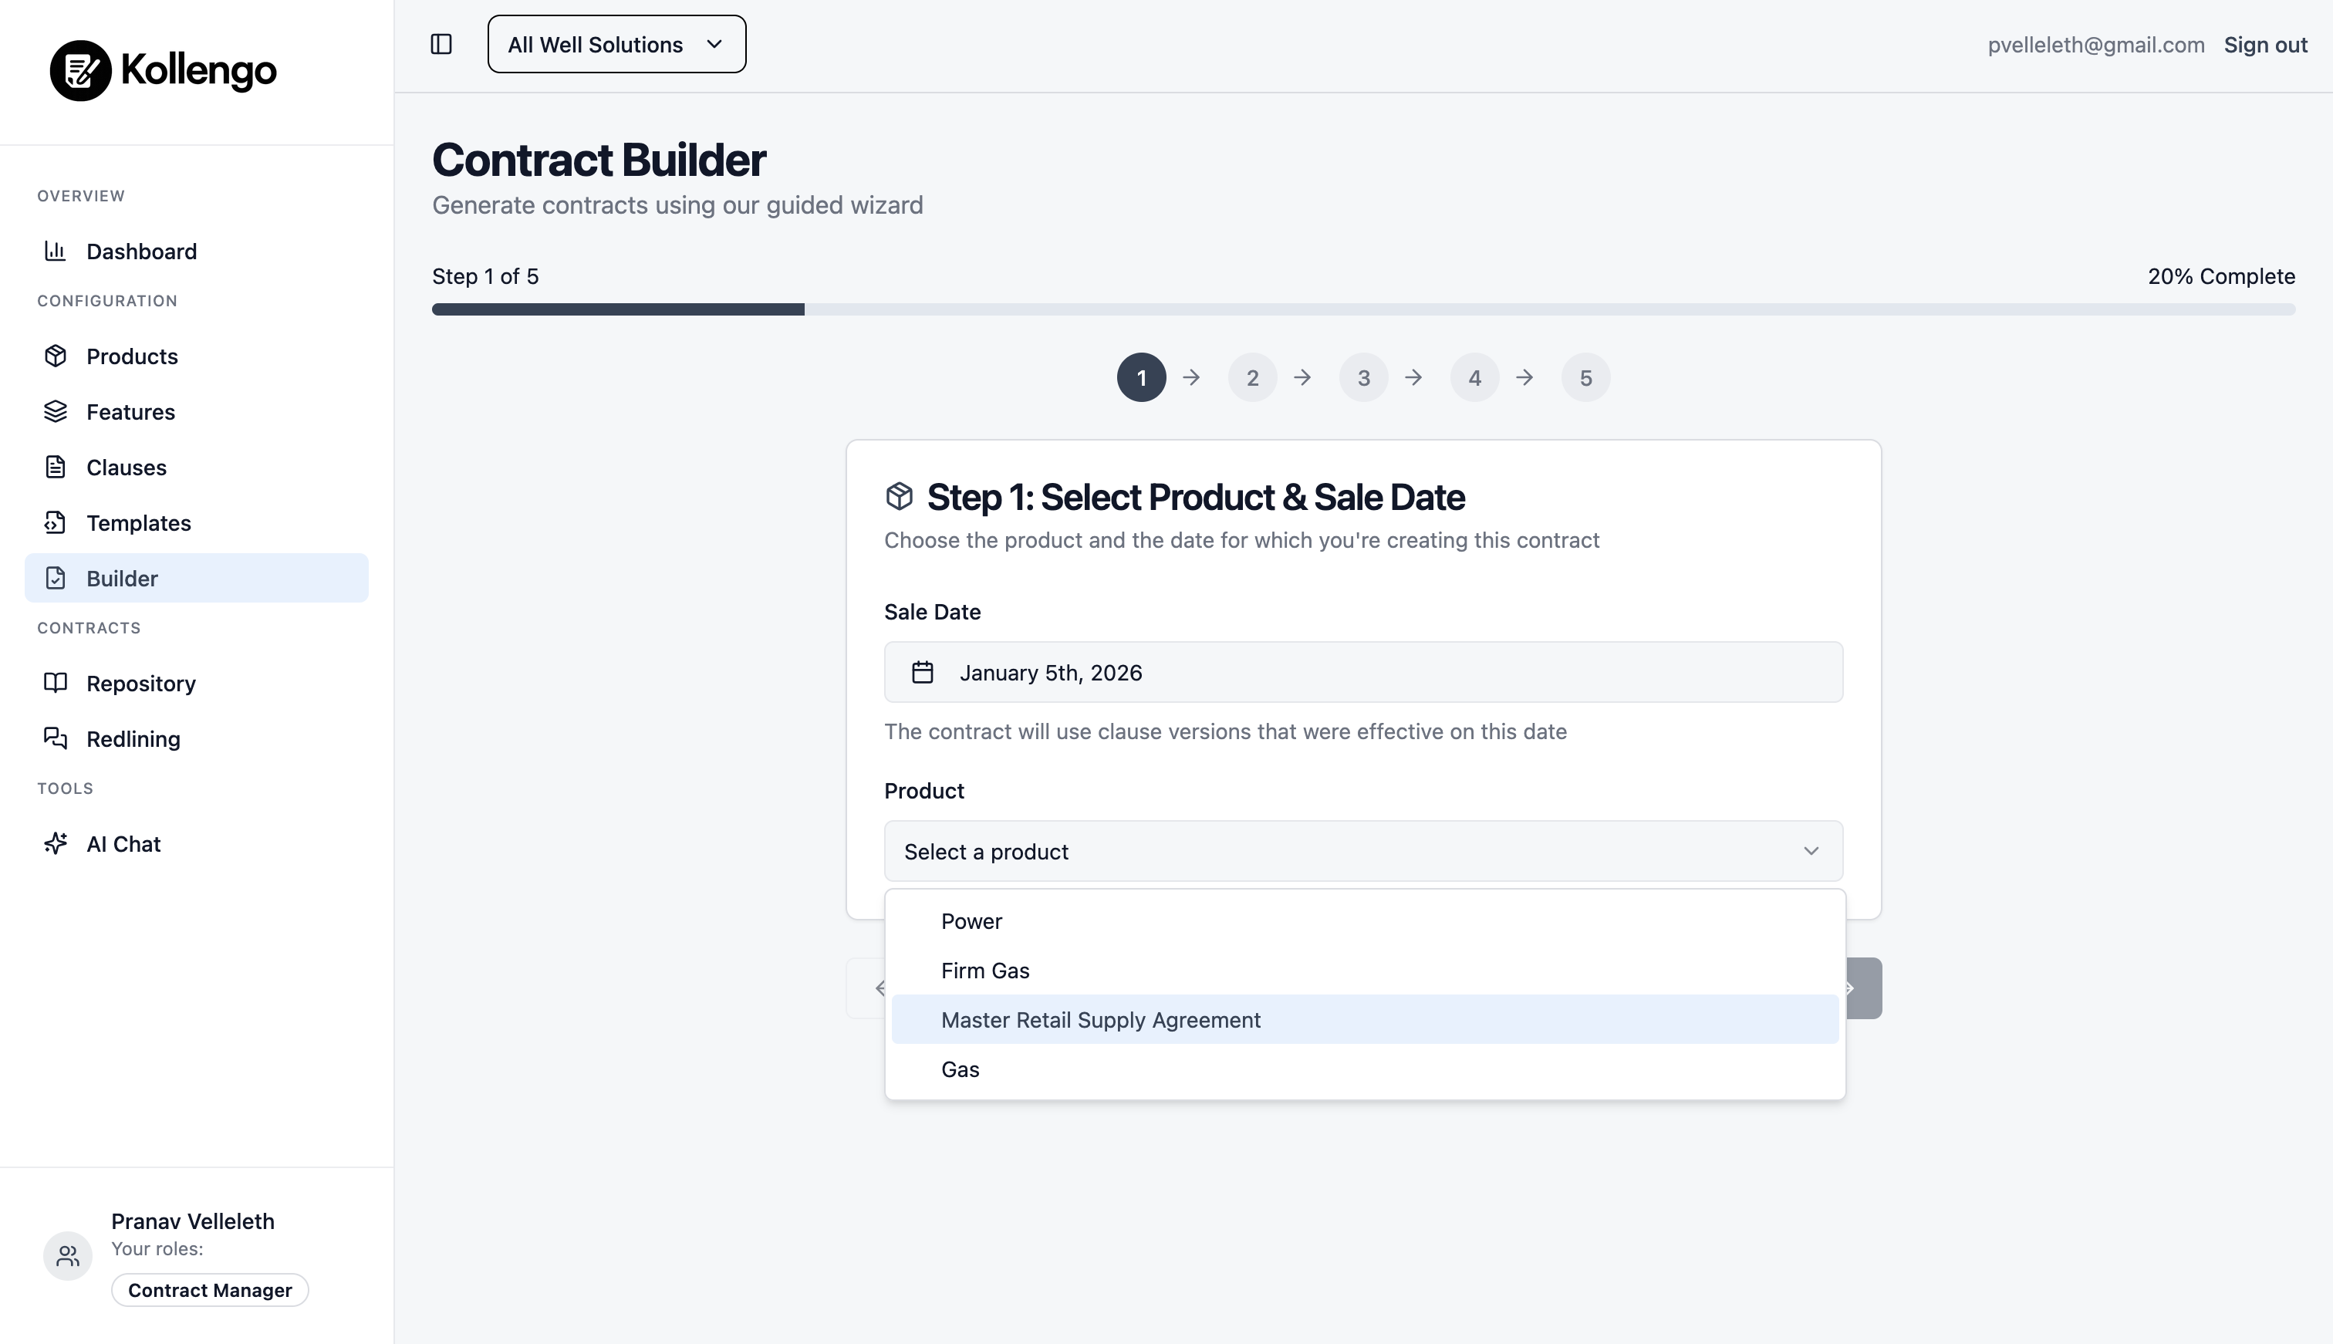Open the calendar icon next to Sale Date
2333x1344 pixels.
pos(923,671)
